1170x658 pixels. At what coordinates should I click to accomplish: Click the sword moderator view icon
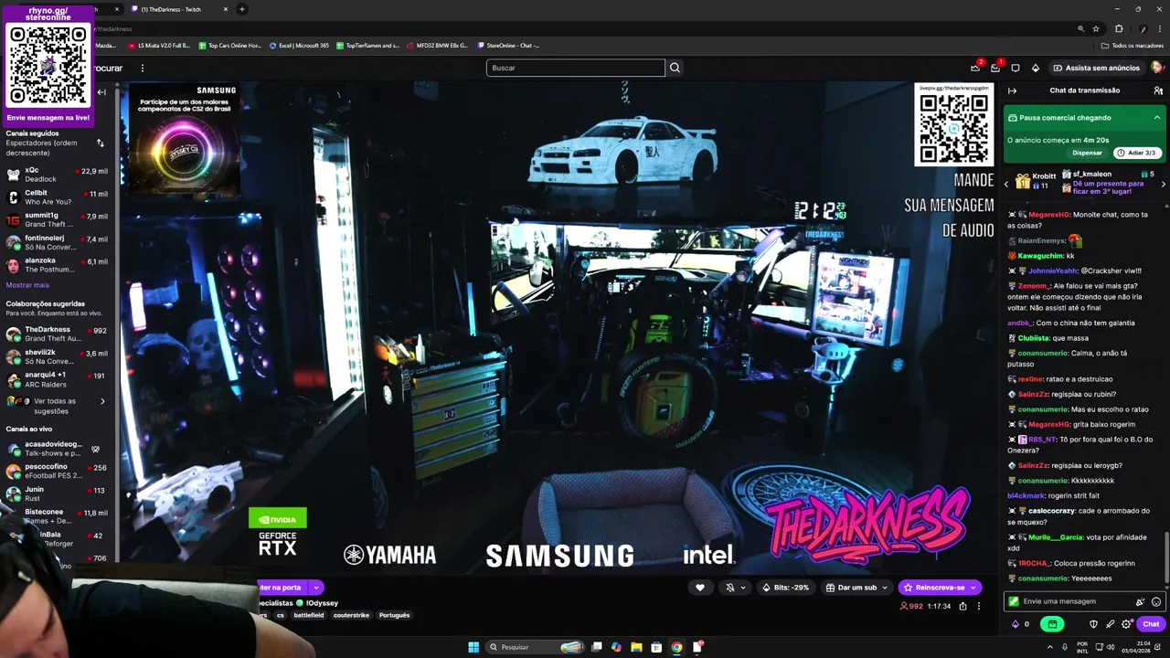pos(1110,624)
